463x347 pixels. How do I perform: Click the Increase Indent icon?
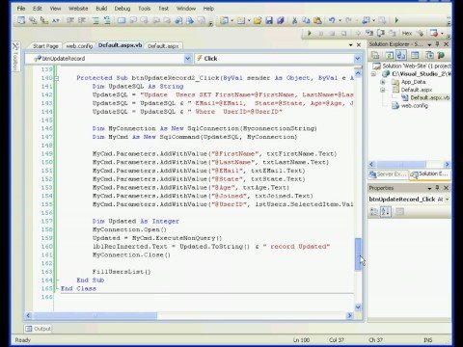82,21
